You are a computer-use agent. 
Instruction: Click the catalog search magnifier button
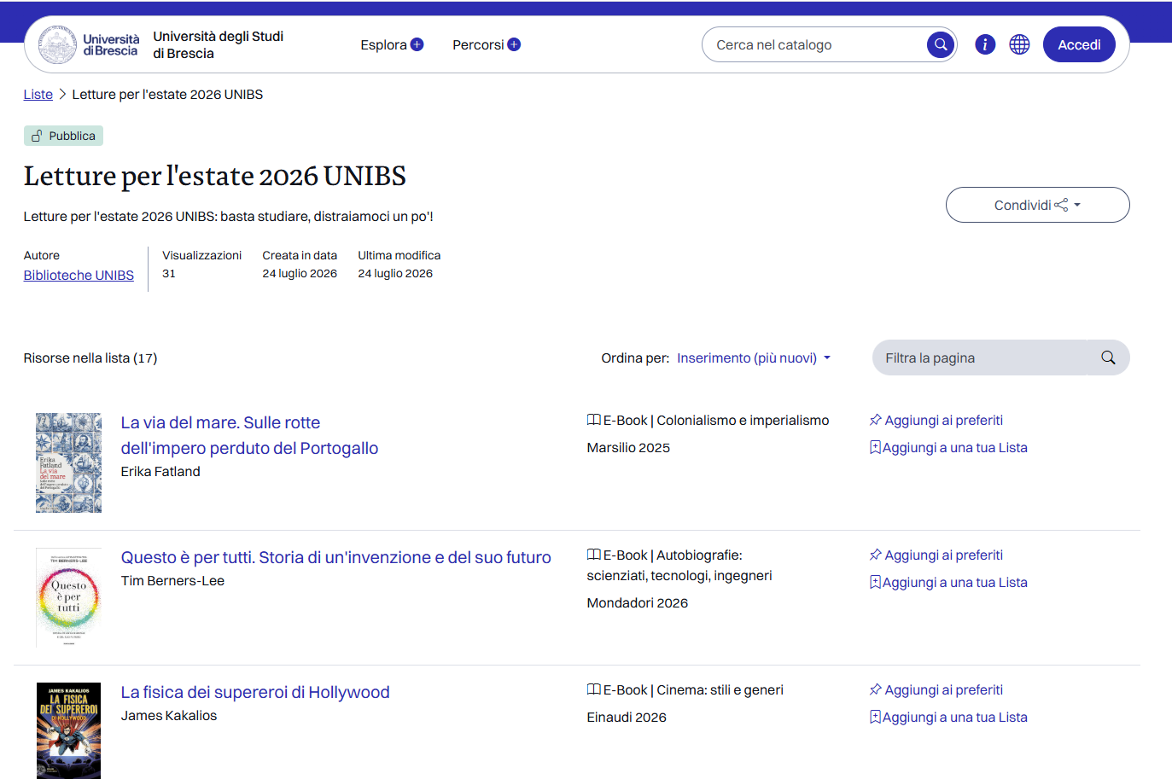tap(940, 44)
